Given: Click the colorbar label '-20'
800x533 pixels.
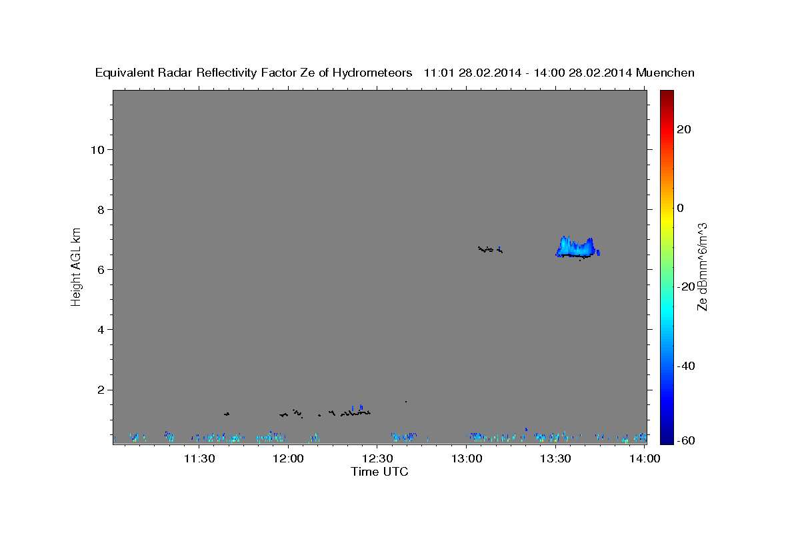Looking at the screenshot, I should click(685, 286).
